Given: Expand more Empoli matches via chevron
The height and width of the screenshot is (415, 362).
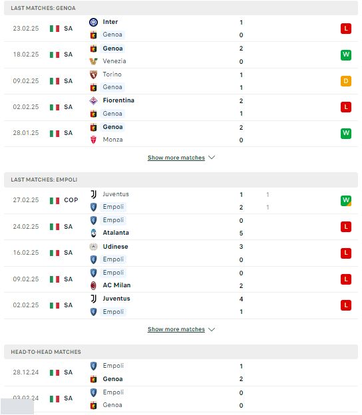Looking at the screenshot, I should pyautogui.click(x=212, y=329).
